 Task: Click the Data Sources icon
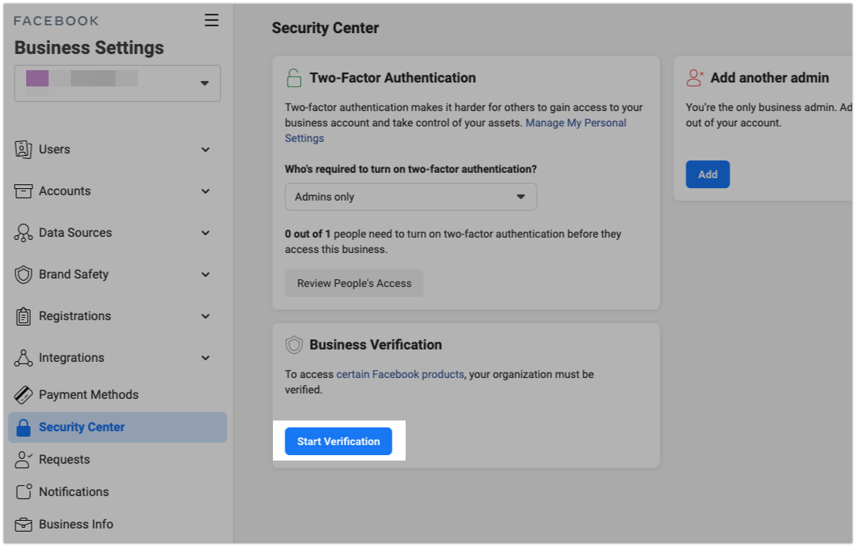click(x=24, y=233)
